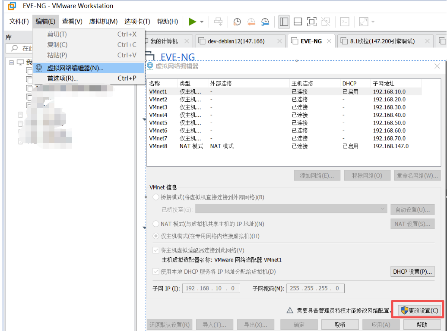Image resolution: width=447 pixels, height=331 pixels.
Task: Click subnet address 192.168.147.0
Action: (x=390, y=146)
